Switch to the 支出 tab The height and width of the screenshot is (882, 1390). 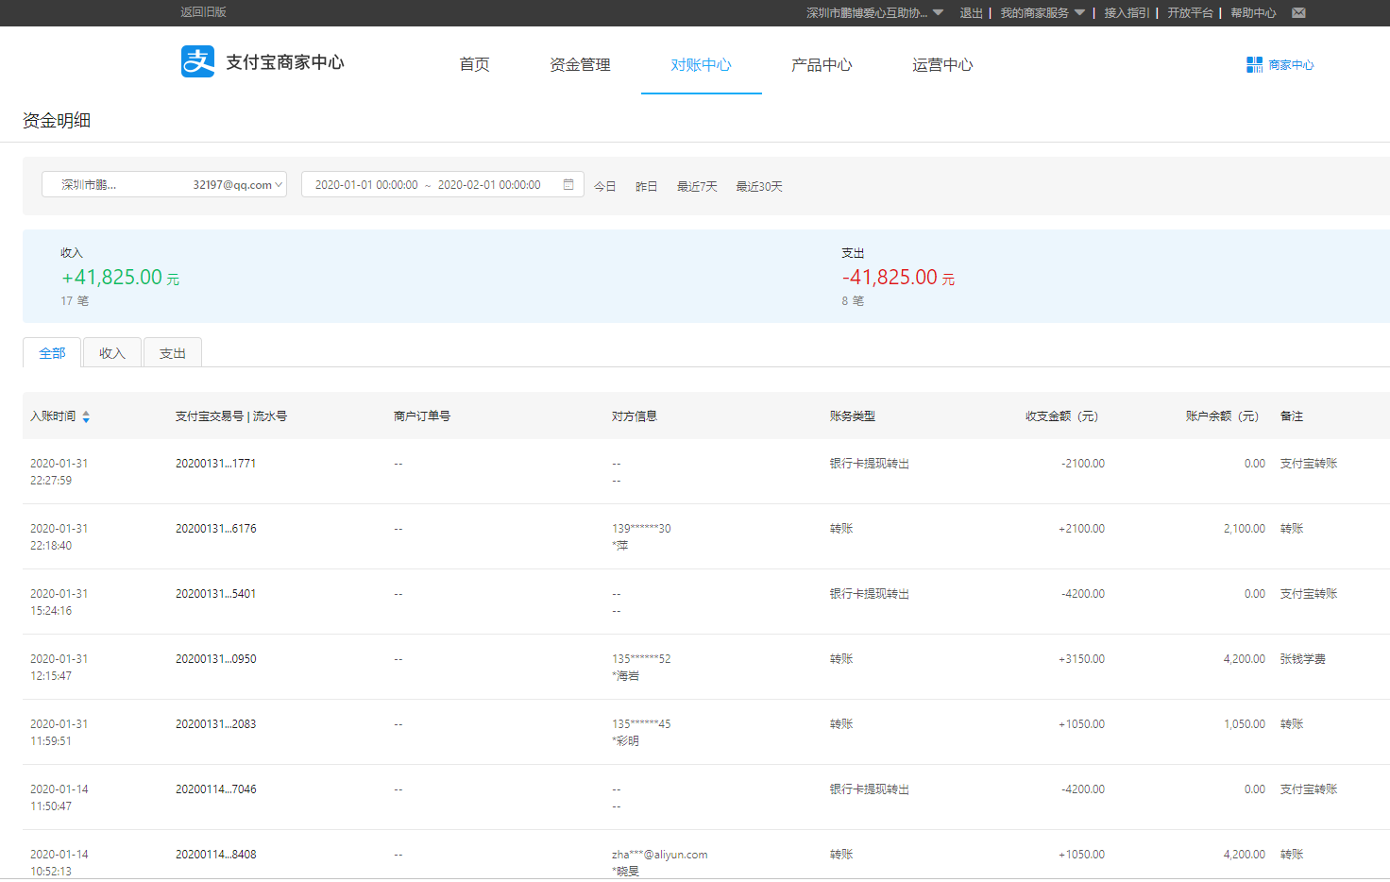[x=173, y=353]
